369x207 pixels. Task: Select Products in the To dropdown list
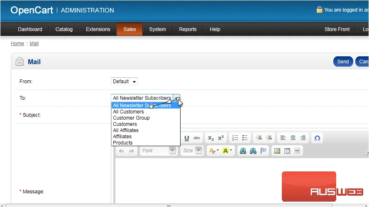122,143
